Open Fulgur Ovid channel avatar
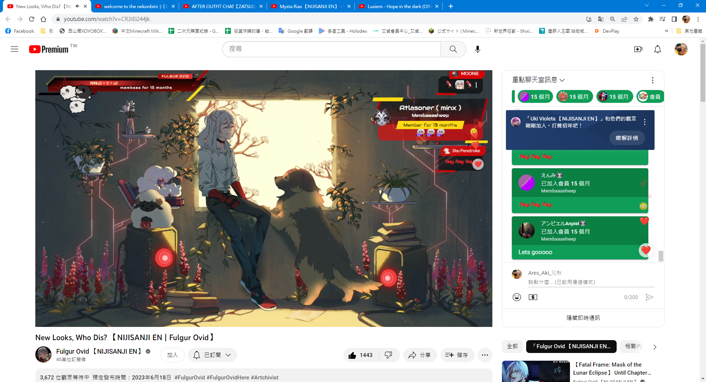 pyautogui.click(x=43, y=354)
